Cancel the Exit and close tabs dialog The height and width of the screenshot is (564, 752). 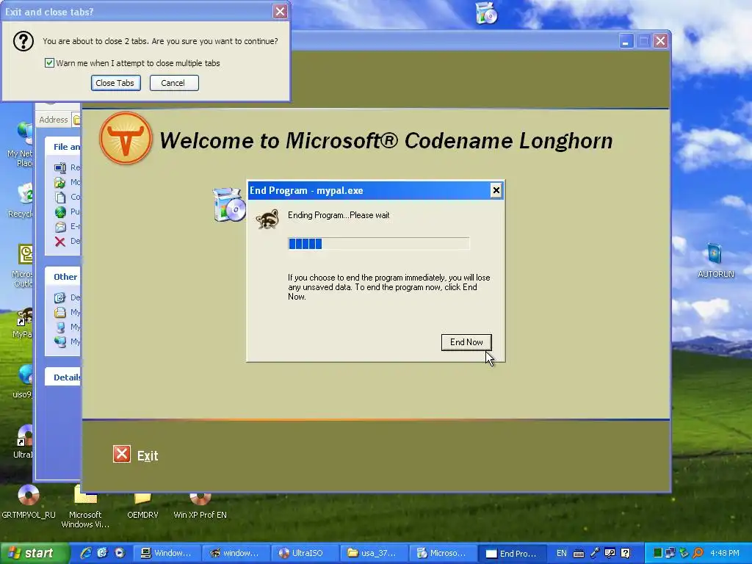173,83
